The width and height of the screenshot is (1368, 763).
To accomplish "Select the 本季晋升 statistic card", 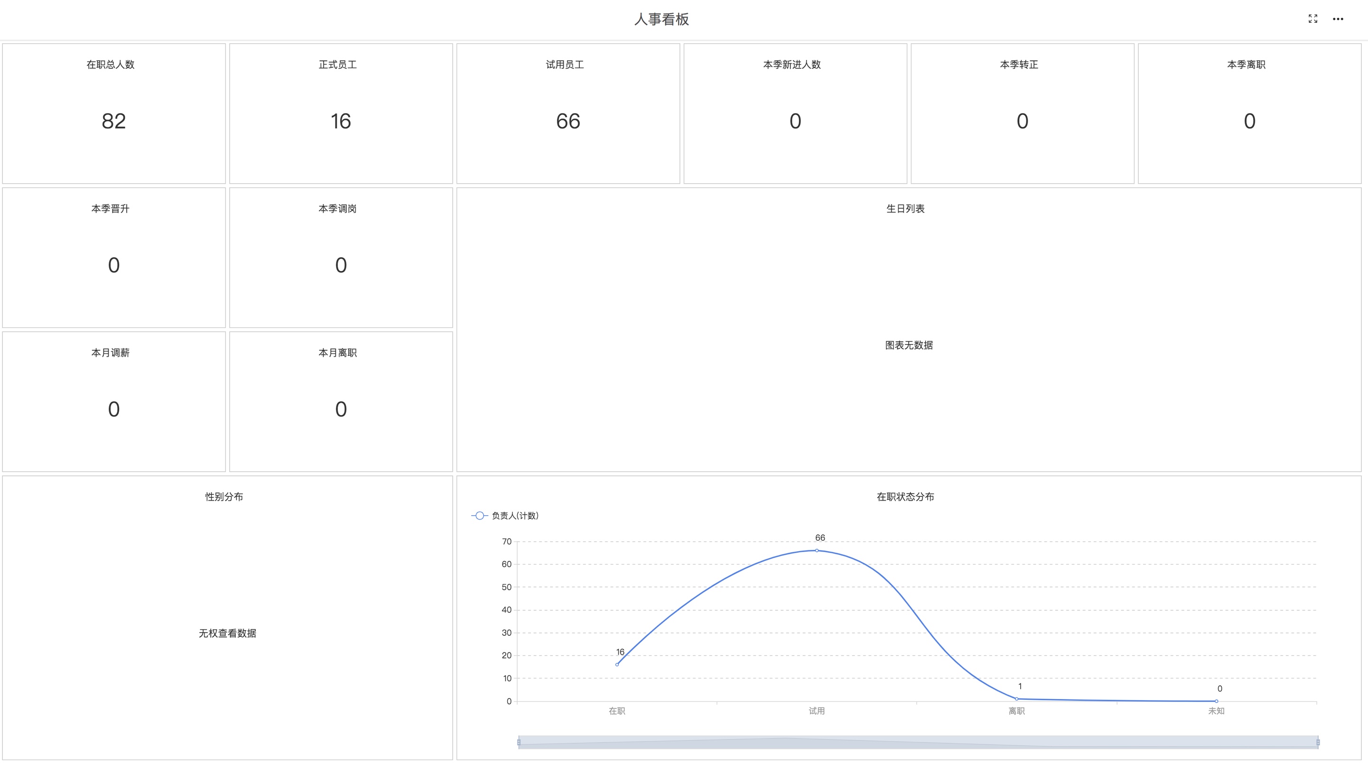I will point(114,265).
